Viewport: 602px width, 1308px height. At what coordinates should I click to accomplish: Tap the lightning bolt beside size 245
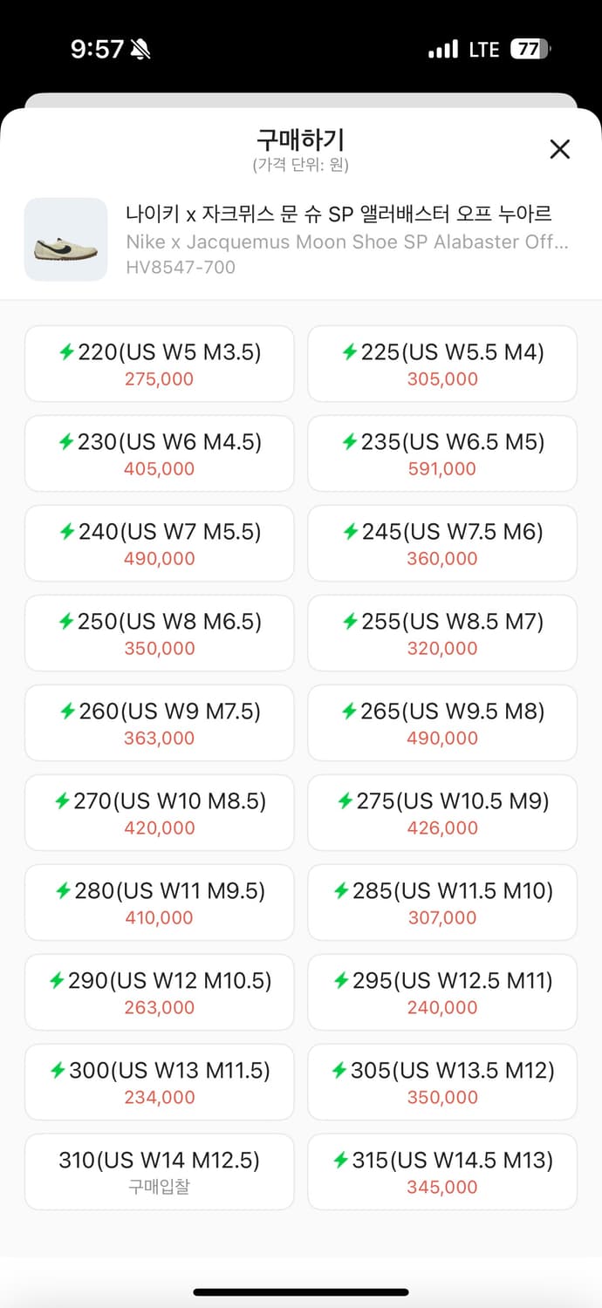click(349, 531)
